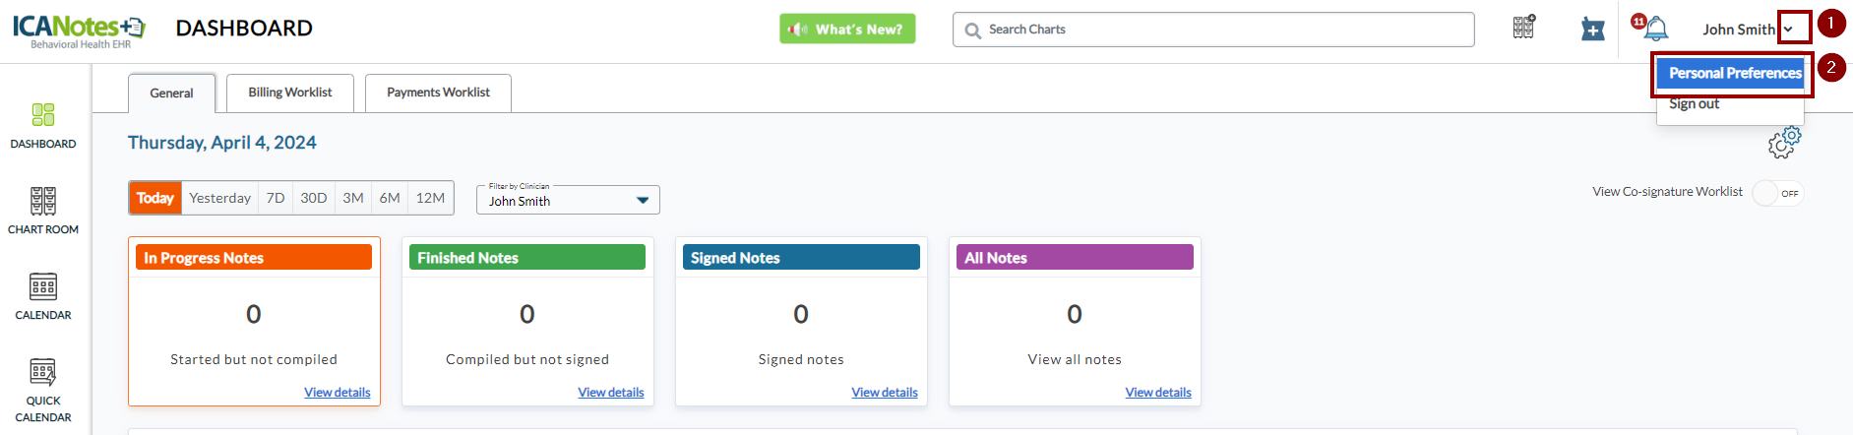Switch to the Billing Worklist tab
Screen dimensions: 1853x435
[x=290, y=93]
